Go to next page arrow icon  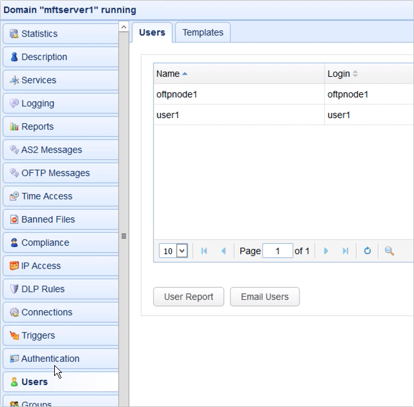click(326, 251)
